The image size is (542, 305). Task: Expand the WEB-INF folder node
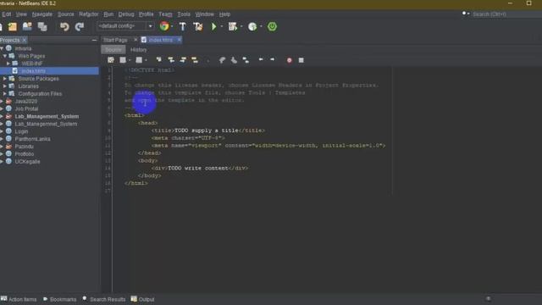8,64
